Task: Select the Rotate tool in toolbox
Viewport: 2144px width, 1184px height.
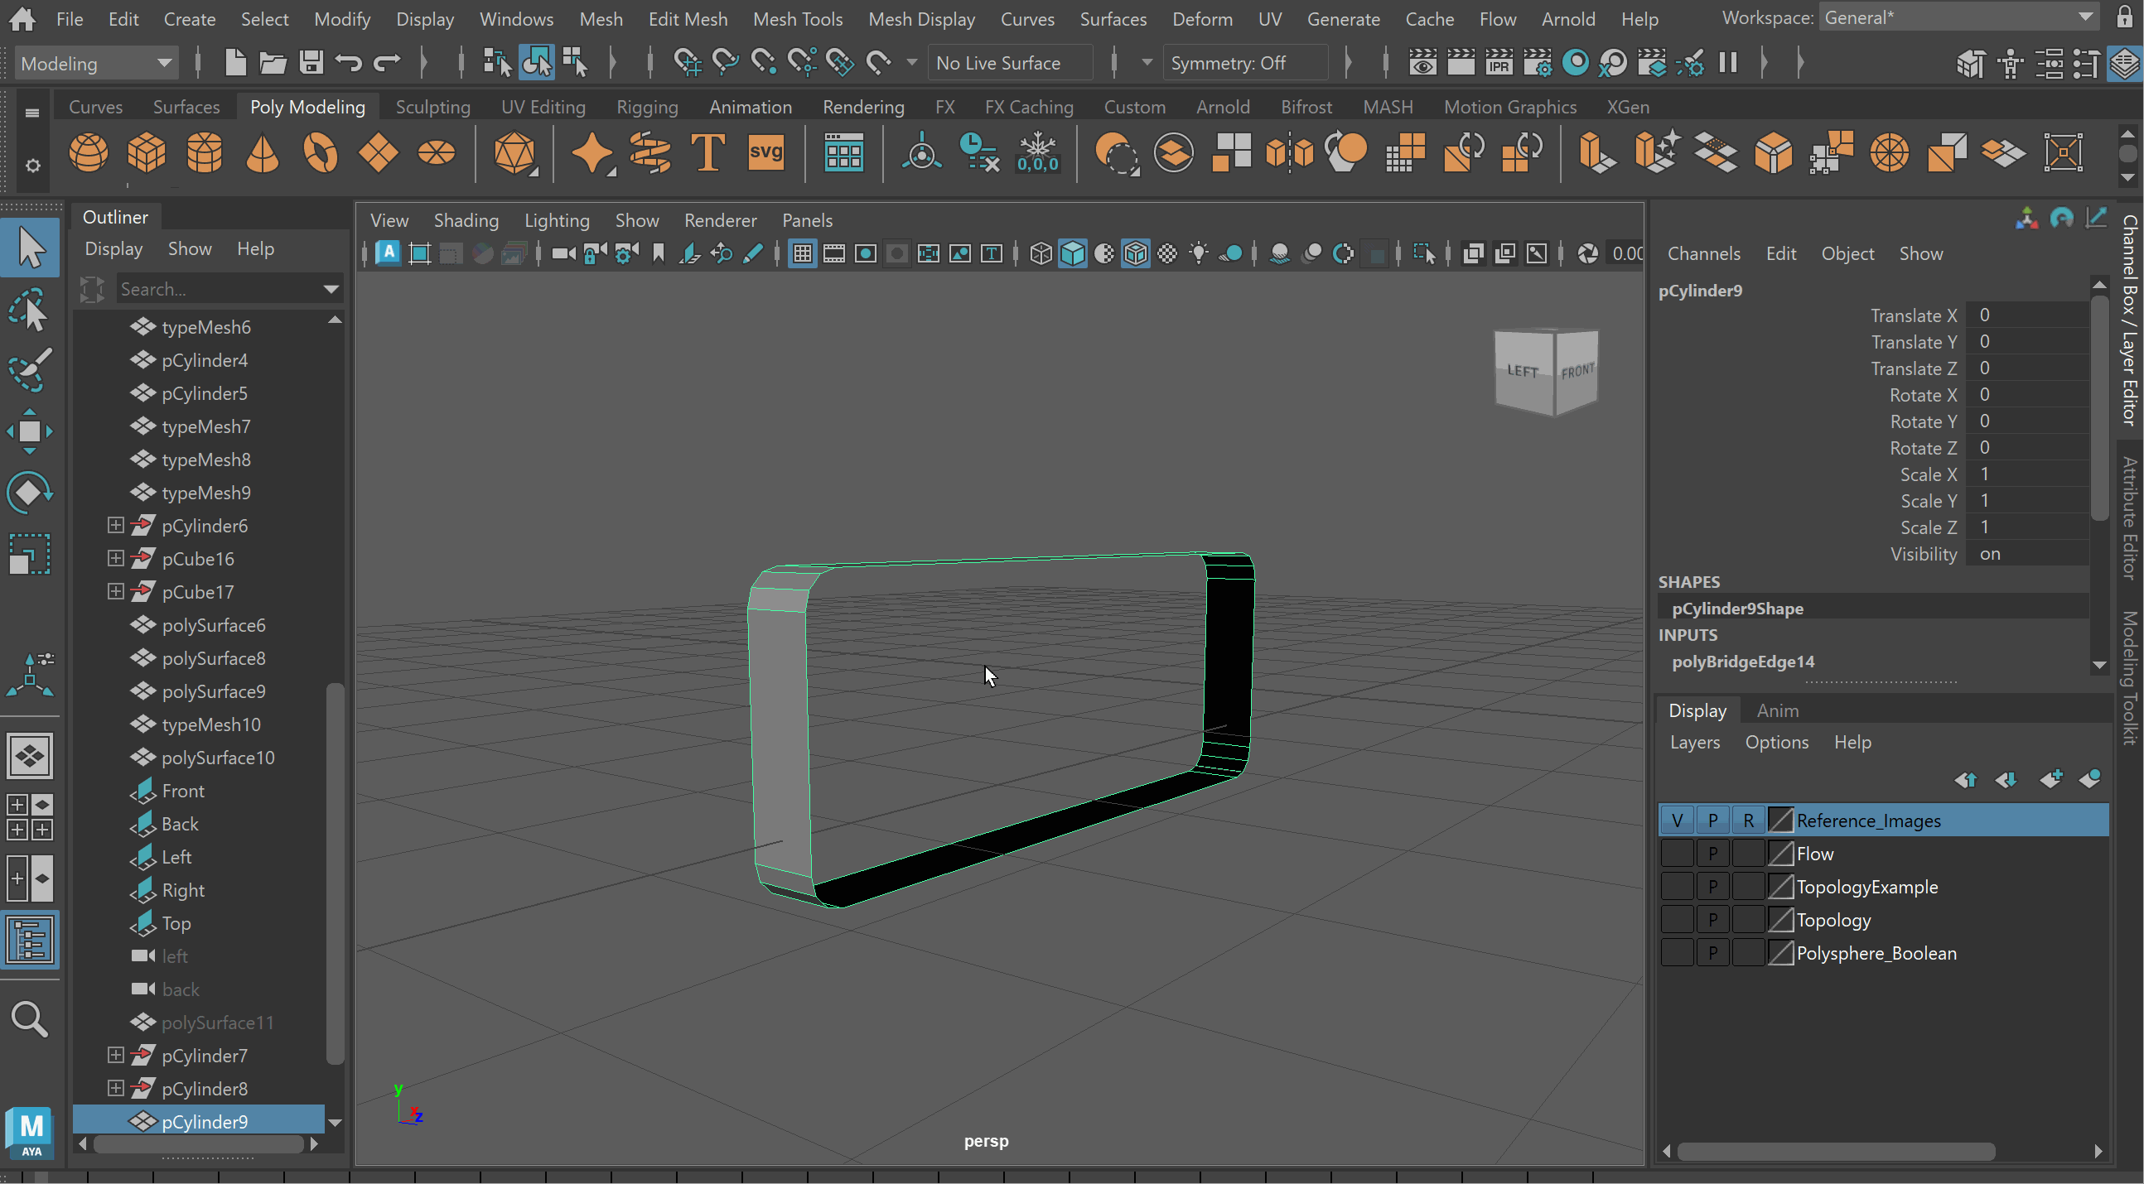Action: click(x=30, y=493)
